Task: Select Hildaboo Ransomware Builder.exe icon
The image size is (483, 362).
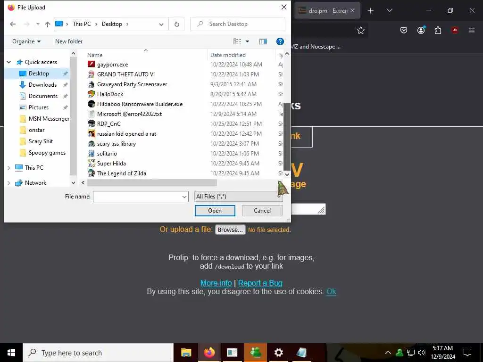Action: coord(91,104)
